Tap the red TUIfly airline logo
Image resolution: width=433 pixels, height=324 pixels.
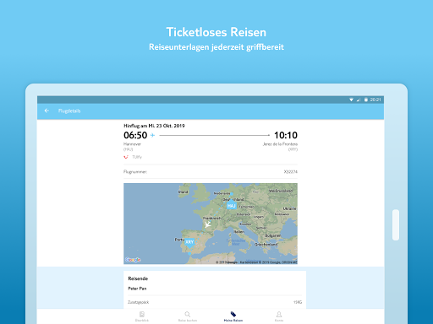(126, 157)
